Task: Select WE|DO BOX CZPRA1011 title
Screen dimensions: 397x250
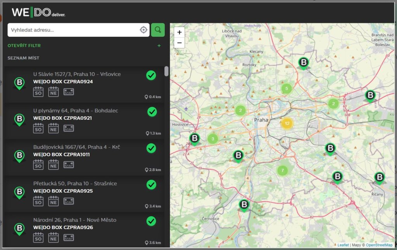Action: [x=62, y=154]
